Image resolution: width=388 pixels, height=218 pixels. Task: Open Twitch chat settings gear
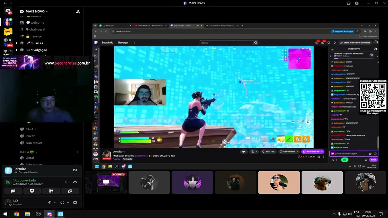coord(366,160)
